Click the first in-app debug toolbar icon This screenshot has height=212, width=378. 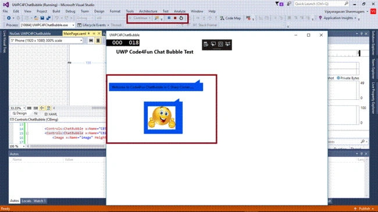click(x=206, y=44)
